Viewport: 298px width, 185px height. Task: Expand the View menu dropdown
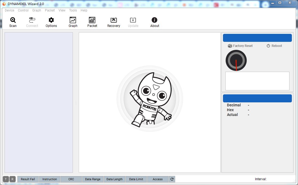click(x=62, y=10)
